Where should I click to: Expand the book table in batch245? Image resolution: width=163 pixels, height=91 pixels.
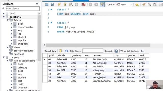(x=11, y=24)
